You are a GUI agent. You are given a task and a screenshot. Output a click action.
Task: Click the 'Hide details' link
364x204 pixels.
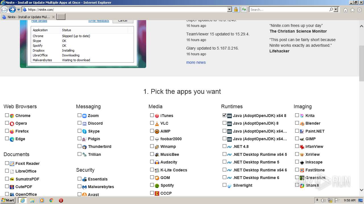(x=39, y=21)
